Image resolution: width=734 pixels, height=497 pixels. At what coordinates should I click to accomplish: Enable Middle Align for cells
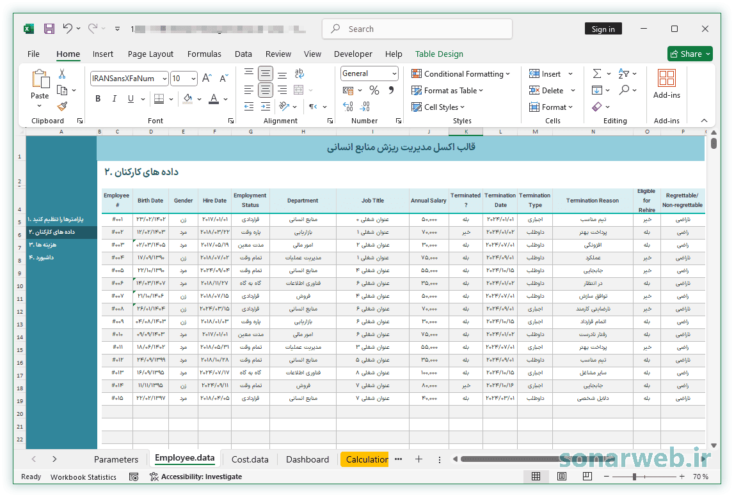266,73
